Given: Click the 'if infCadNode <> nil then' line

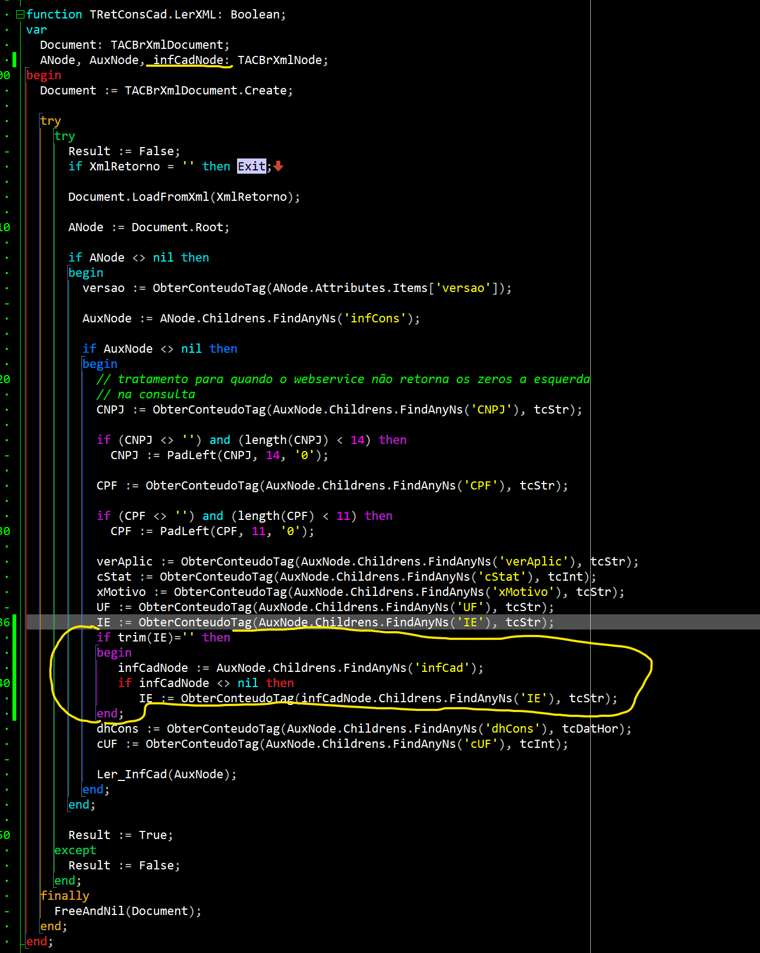Looking at the screenshot, I should [x=206, y=683].
